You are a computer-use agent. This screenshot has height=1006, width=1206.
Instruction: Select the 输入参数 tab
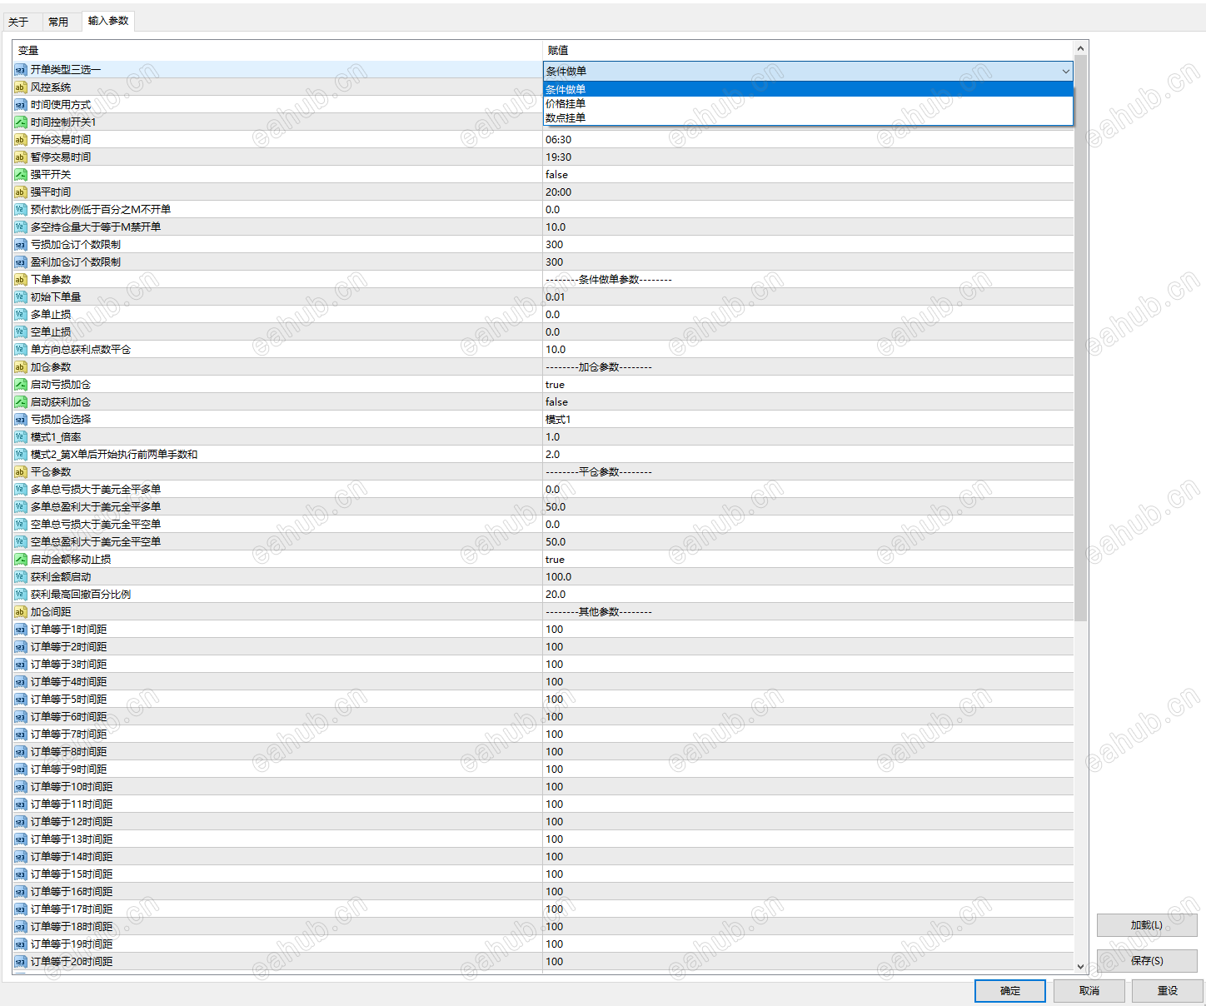click(108, 21)
